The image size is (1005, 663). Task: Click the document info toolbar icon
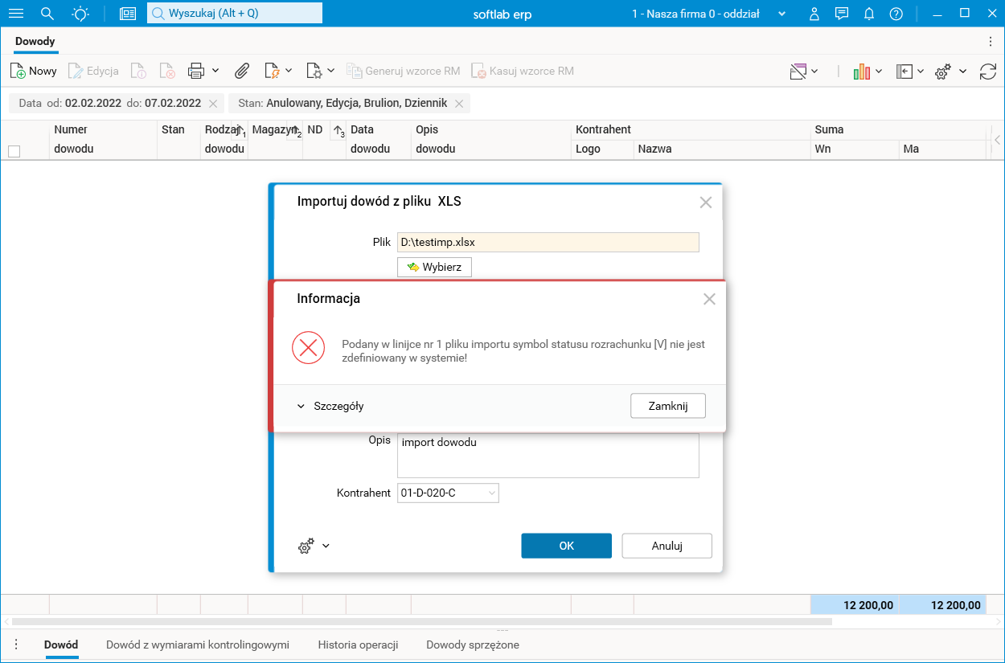[138, 71]
